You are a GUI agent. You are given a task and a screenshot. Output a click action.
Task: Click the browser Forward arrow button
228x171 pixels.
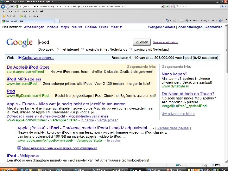coord(8,7)
